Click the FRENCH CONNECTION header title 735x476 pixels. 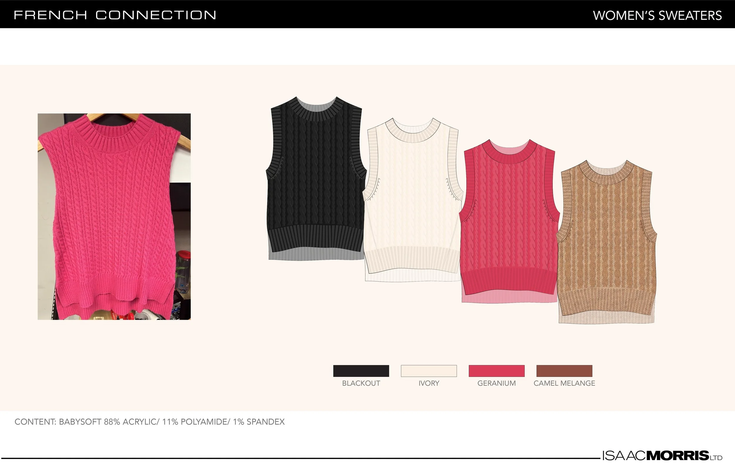[x=115, y=15]
